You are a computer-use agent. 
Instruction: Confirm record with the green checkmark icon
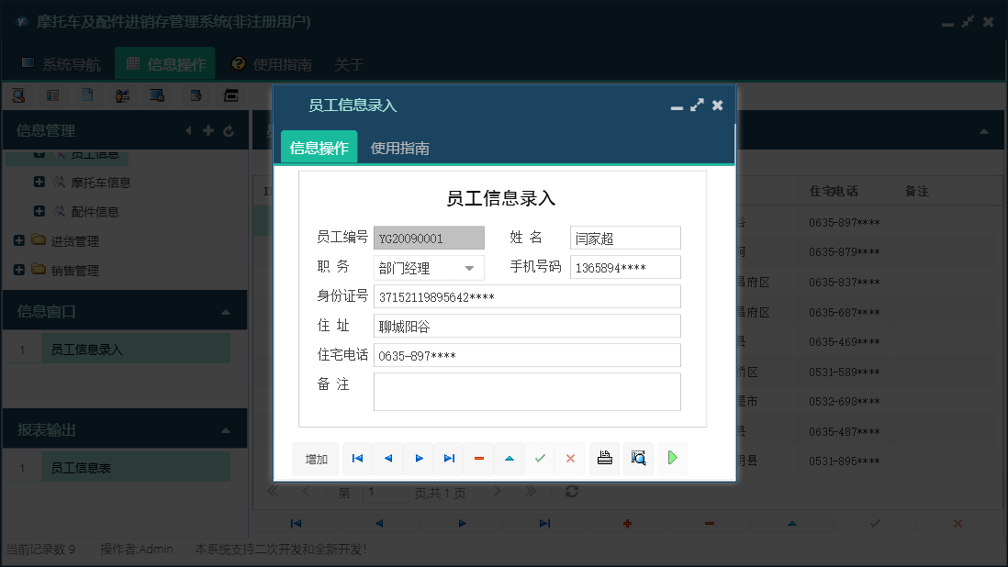[x=540, y=458]
